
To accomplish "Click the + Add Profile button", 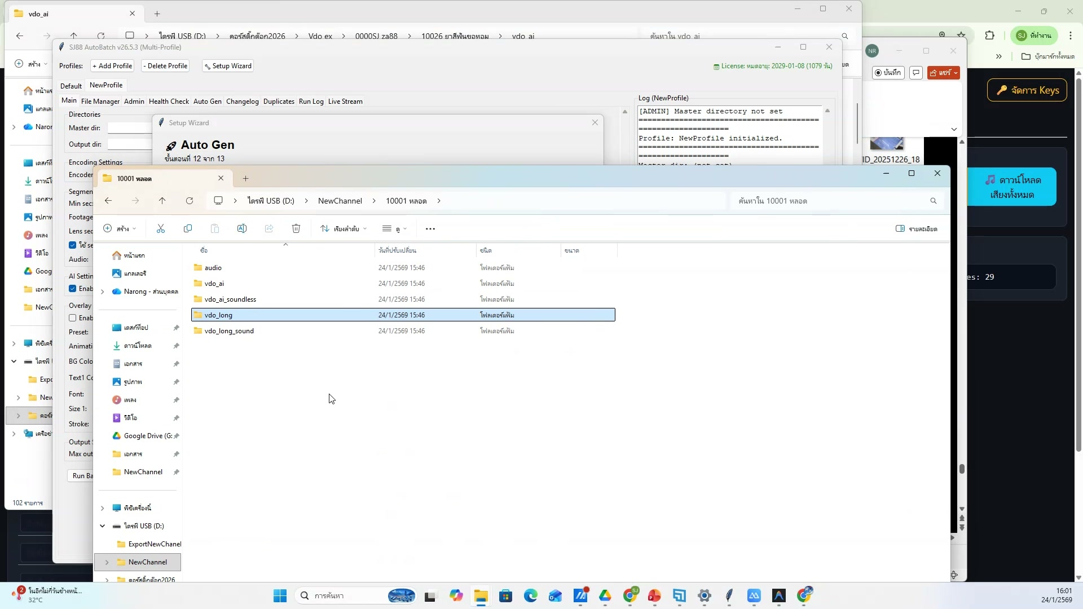I will [112, 66].
